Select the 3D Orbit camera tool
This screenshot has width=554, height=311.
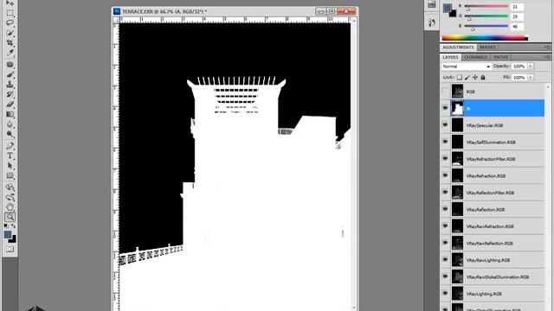pyautogui.click(x=10, y=197)
